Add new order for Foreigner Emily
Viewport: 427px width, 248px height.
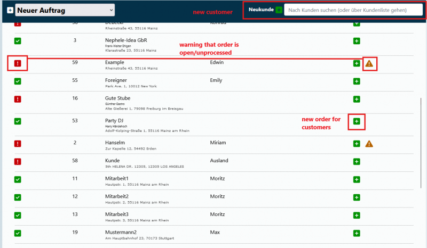(x=357, y=81)
